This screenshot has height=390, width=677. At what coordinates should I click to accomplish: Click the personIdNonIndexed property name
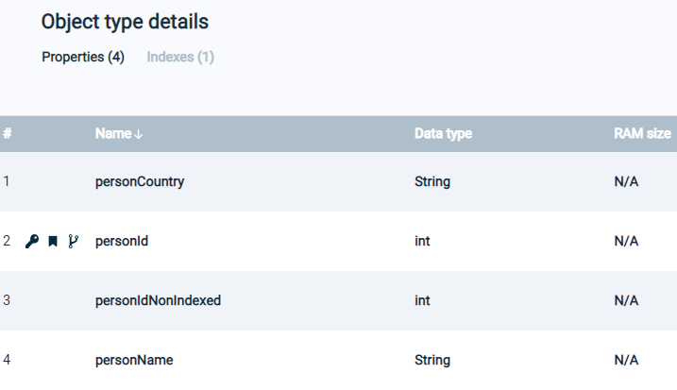pyautogui.click(x=158, y=300)
